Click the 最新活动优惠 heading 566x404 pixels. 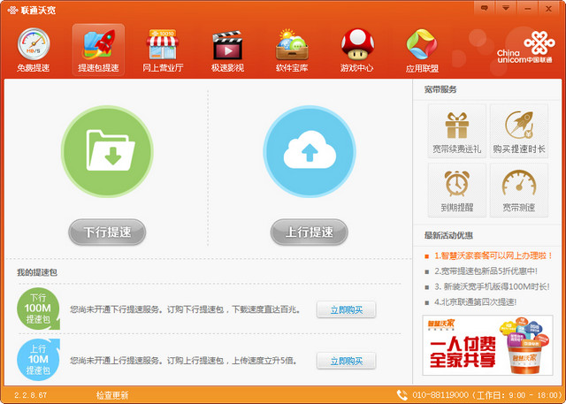click(x=448, y=235)
